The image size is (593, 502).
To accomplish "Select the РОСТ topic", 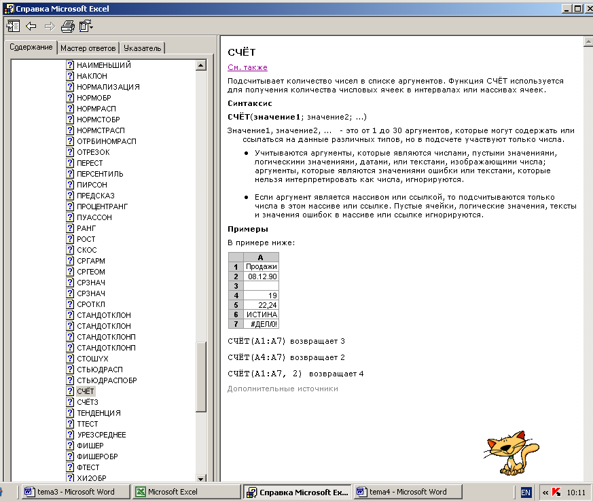I will (x=86, y=240).
